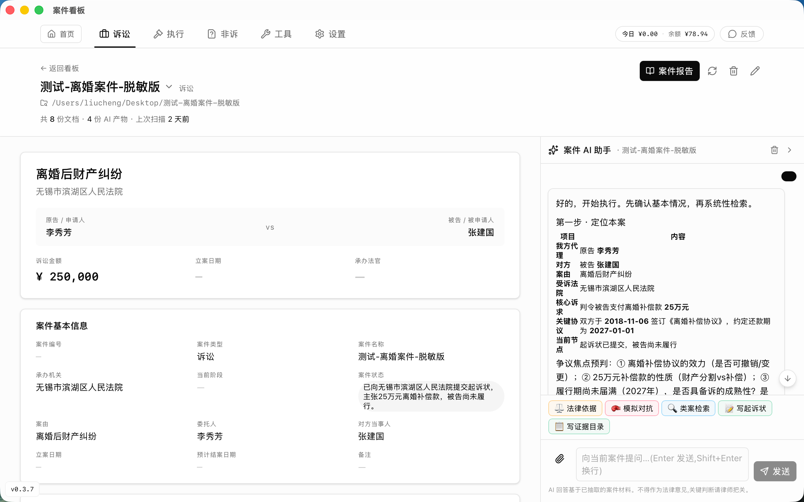The image size is (804, 502).
Task: Click the 法律依据 quick action
Action: (x=575, y=408)
